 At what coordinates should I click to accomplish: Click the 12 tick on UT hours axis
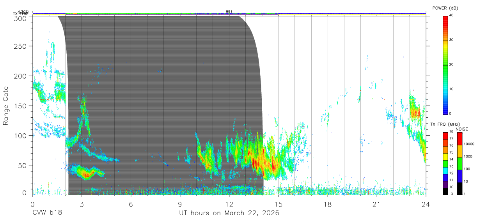[229, 204]
